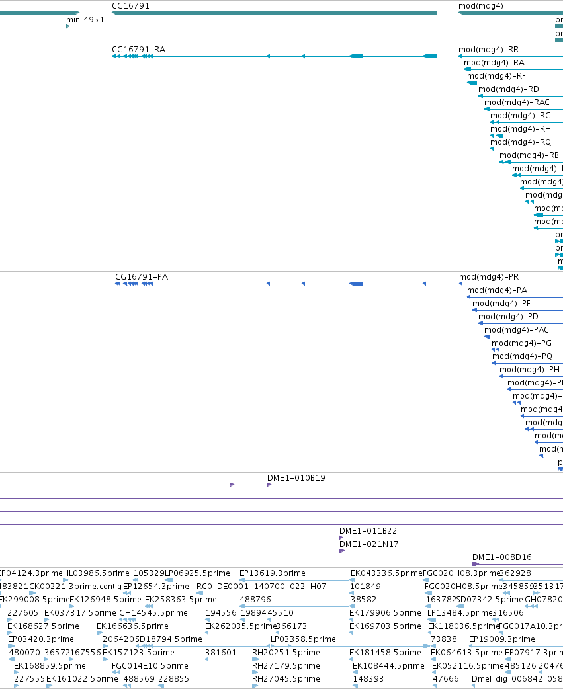Open EST EK258363.5prime
563x689 pixels.
[x=181, y=599]
